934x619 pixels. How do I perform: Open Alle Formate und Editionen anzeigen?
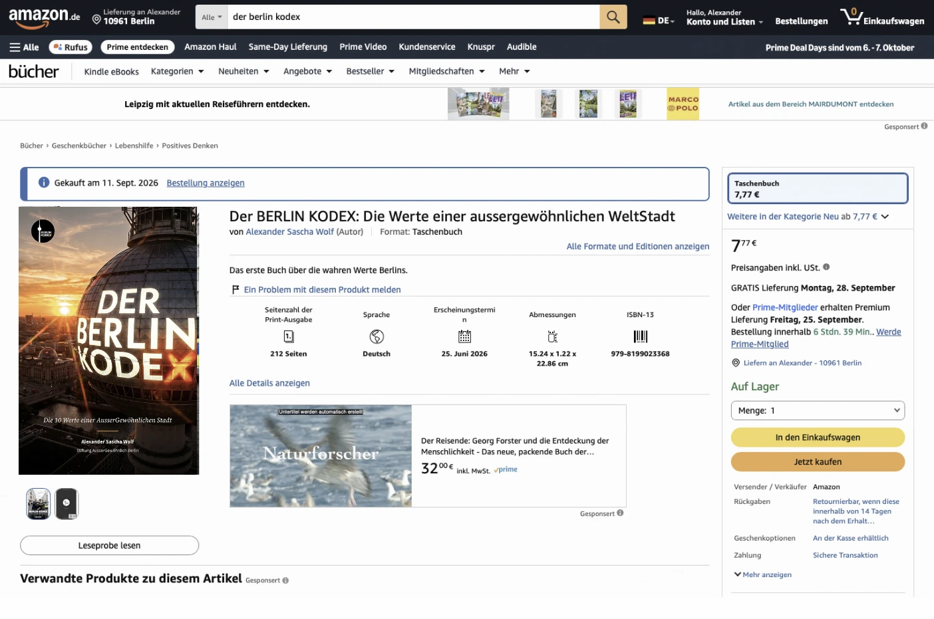(638, 247)
